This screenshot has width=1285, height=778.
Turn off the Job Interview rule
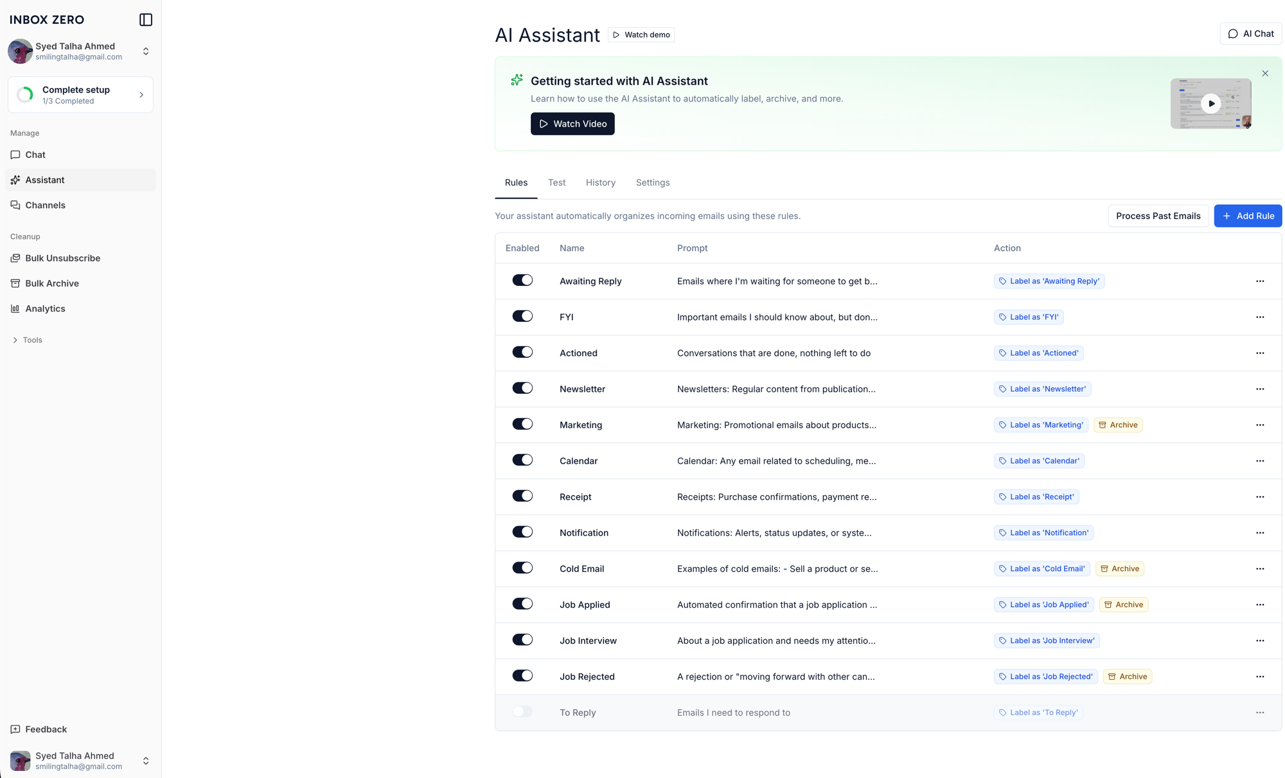(x=522, y=641)
